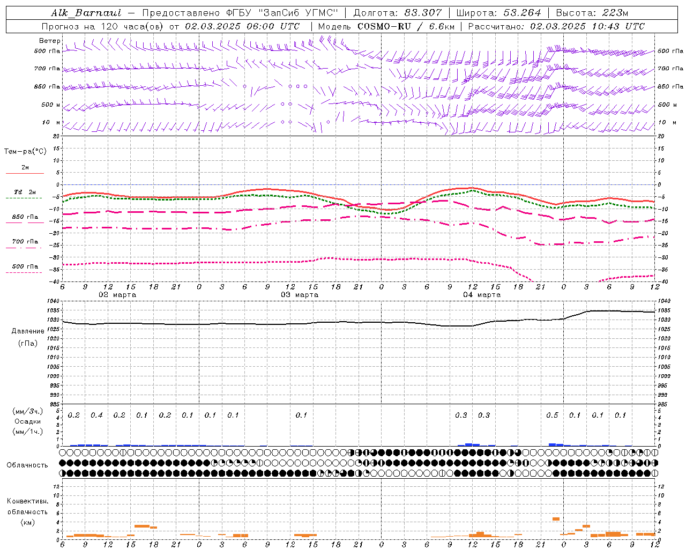Click the "04 марта" date label
The image size is (686, 549).
[482, 295]
